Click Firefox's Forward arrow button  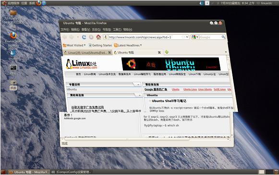coord(72,37)
